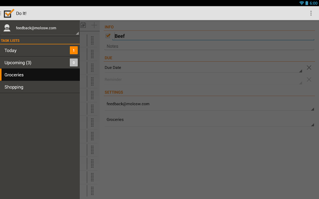
Task: Expand the feedback@molosw.com account dropdown in Settings
Action: click(x=209, y=104)
